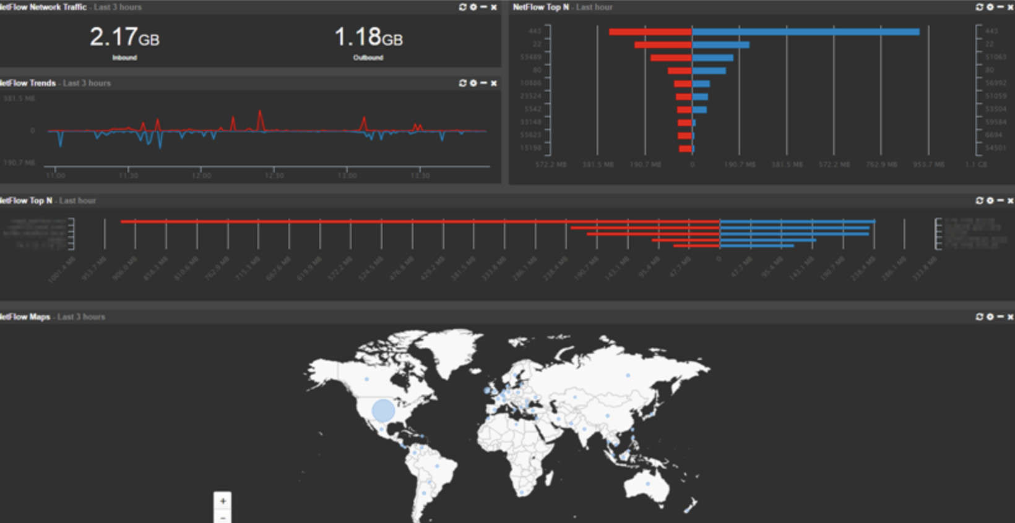Click the tallest red spike in NetFlow Trends

(261, 120)
